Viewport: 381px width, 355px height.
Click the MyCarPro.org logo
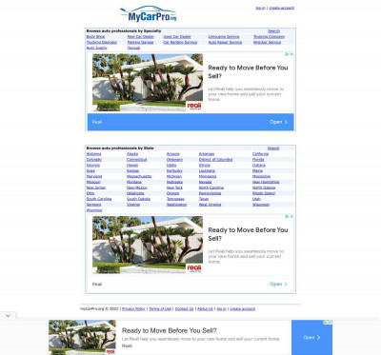(x=149, y=13)
